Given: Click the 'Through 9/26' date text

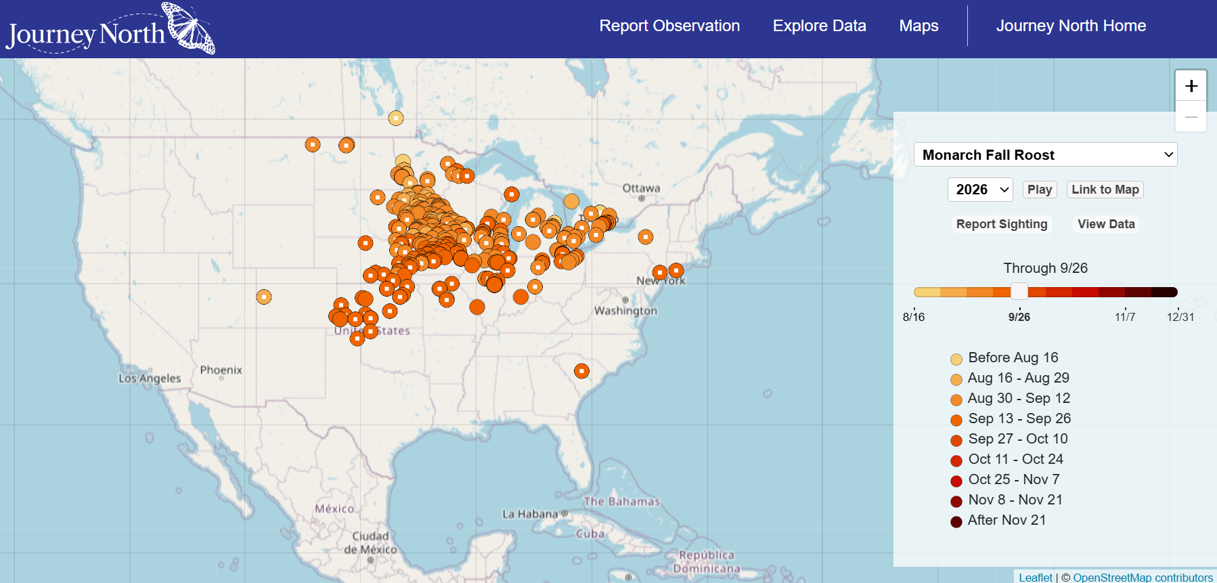Looking at the screenshot, I should coord(1045,268).
